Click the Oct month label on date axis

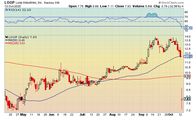(170, 115)
